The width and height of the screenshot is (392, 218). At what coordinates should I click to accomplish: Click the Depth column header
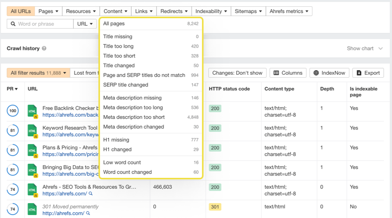[x=327, y=89]
